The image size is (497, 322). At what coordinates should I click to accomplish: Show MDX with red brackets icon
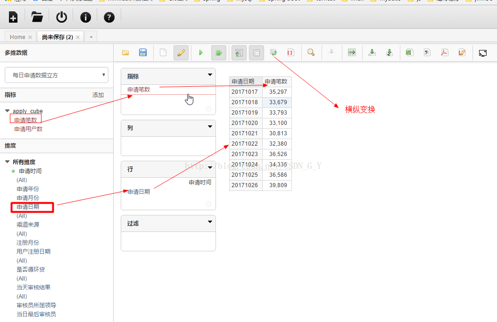pyautogui.click(x=290, y=53)
